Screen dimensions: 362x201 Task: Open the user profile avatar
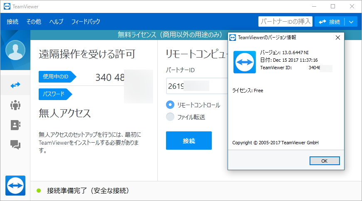pyautogui.click(x=15, y=50)
